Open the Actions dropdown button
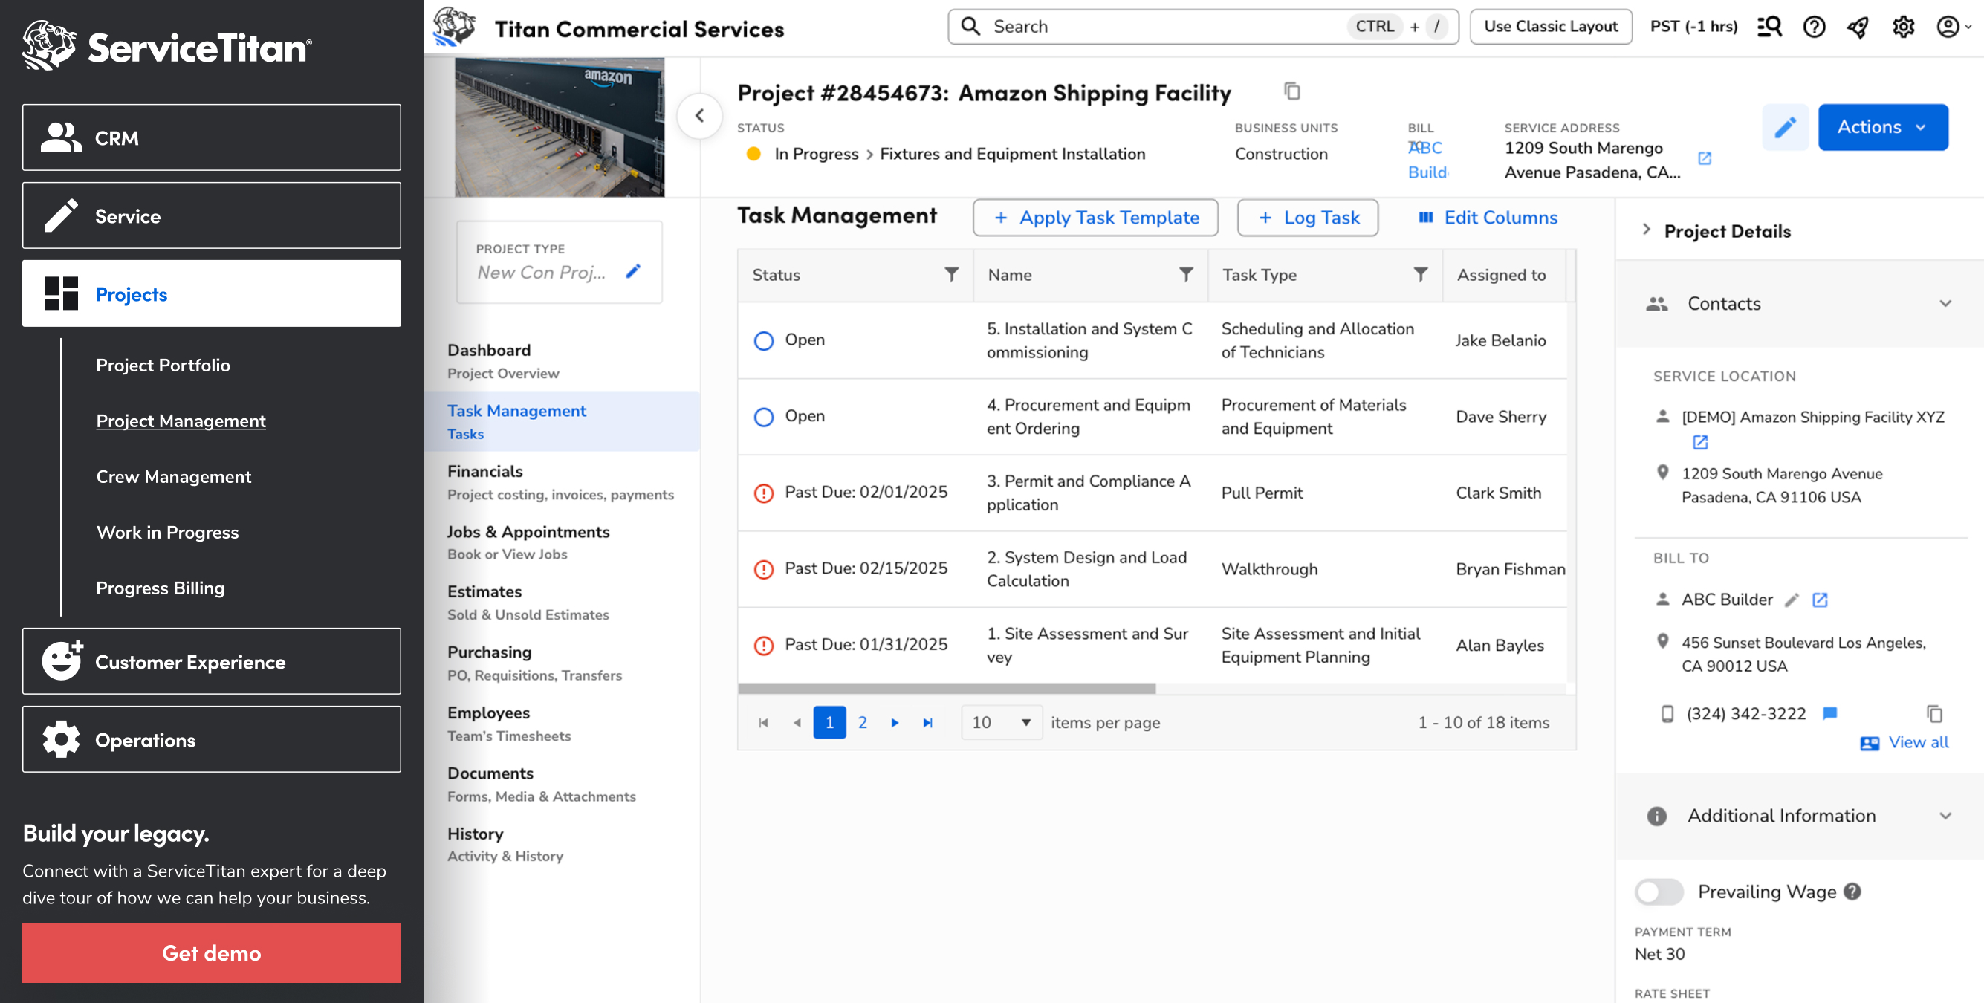1984x1003 pixels. (x=1882, y=127)
